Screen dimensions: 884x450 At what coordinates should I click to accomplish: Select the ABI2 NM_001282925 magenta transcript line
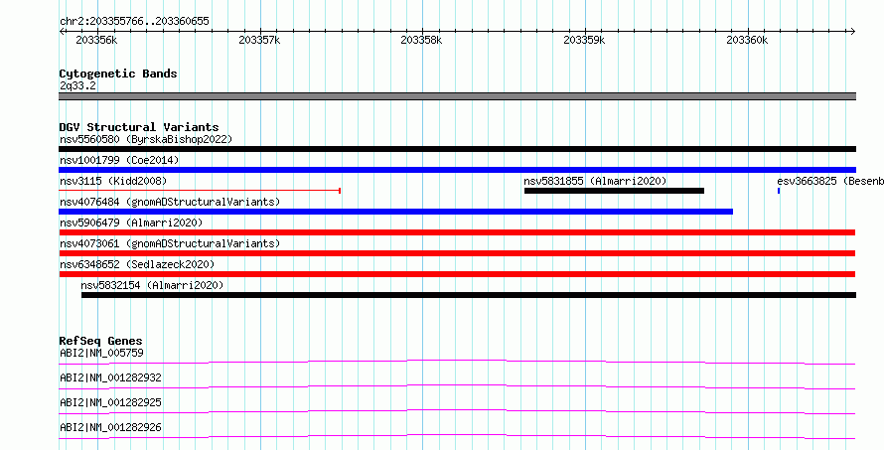click(457, 411)
